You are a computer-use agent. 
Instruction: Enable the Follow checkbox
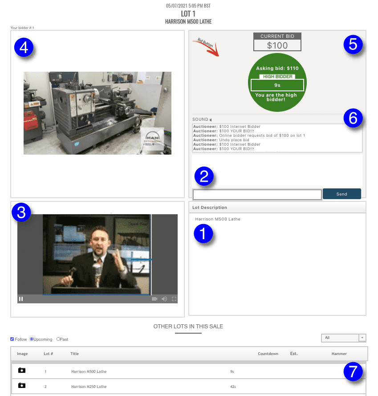tap(12, 339)
